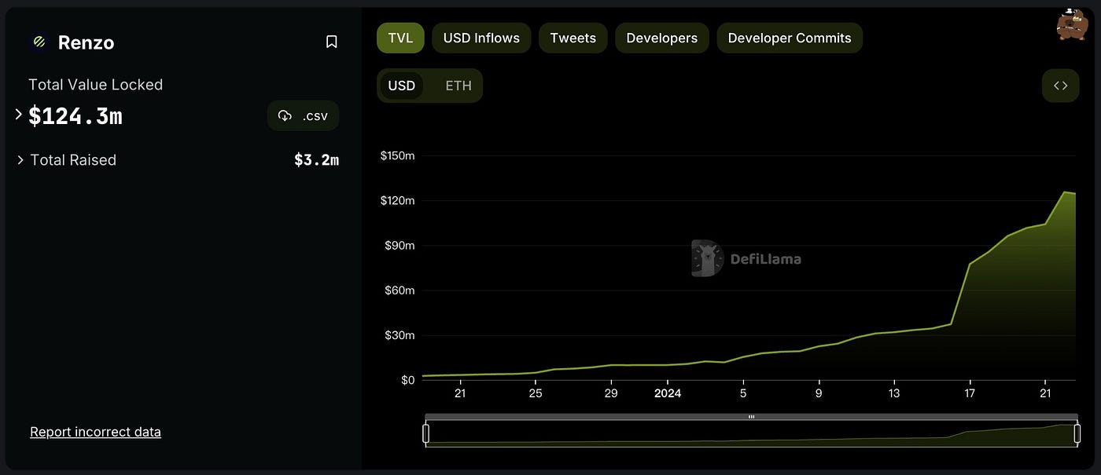
Task: Click the $60m y-axis label
Action: (x=400, y=290)
